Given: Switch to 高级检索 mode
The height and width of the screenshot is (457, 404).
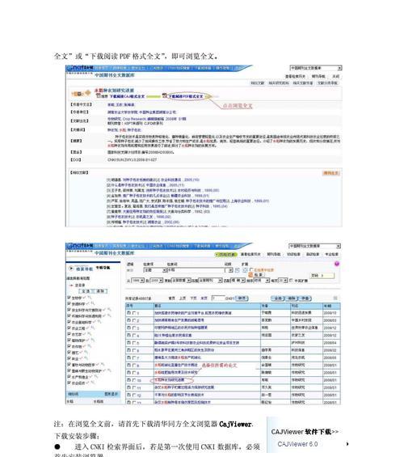Looking at the screenshot, I should (313, 255).
